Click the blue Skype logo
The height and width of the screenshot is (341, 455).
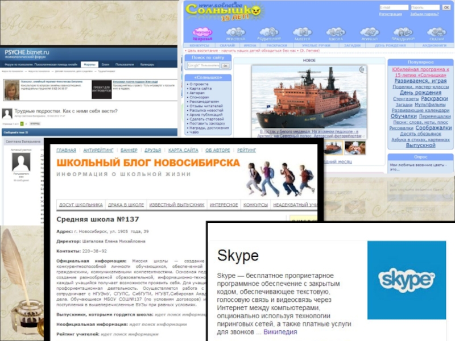407,280
